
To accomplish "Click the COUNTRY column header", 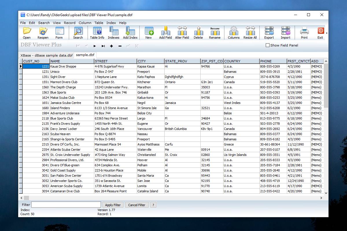I will click(x=241, y=61).
